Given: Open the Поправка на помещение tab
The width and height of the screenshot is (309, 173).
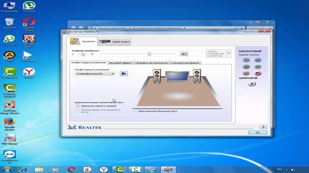Looking at the screenshot, I should 151,63.
